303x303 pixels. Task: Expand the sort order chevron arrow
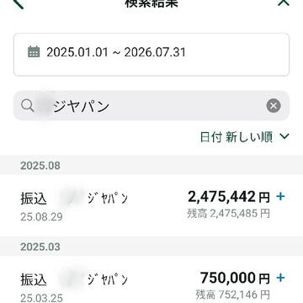[x=284, y=136]
